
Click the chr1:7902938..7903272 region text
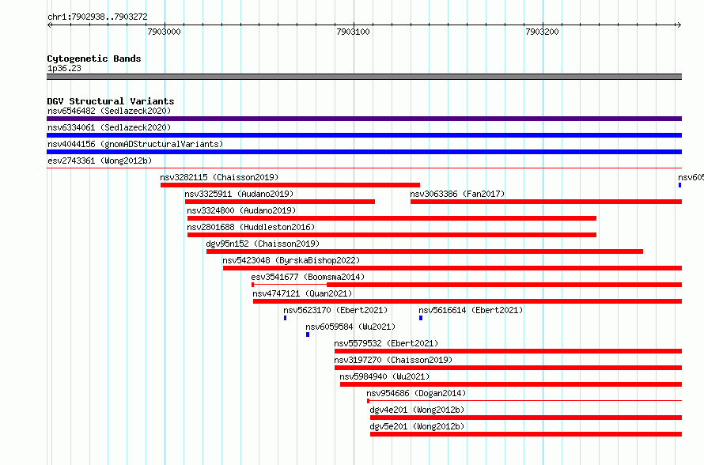97,17
